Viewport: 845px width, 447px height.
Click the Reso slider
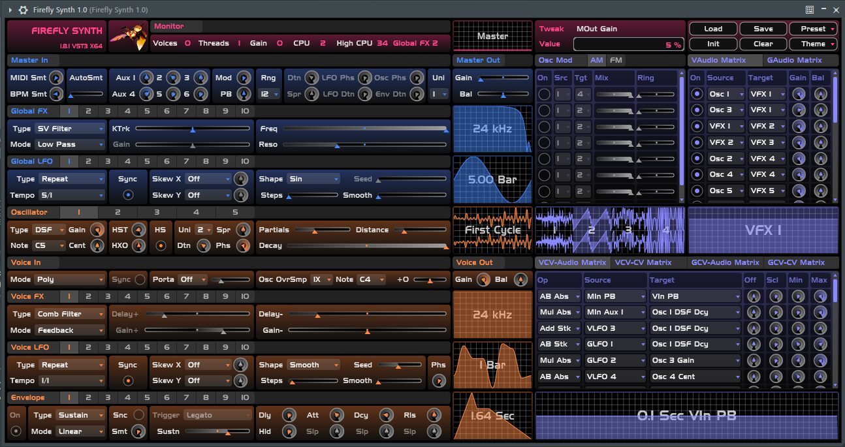pyautogui.click(x=364, y=144)
